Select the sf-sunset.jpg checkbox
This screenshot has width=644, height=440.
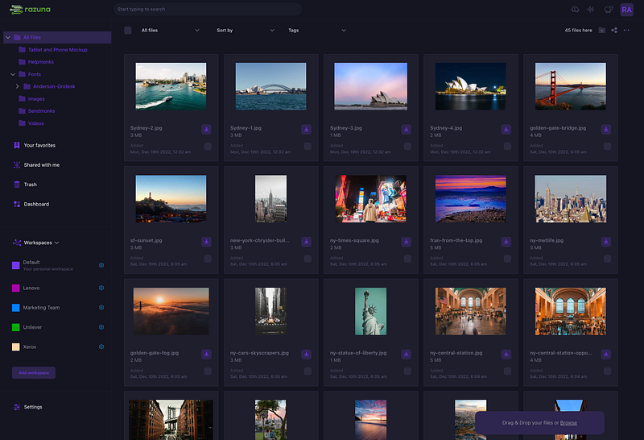click(x=208, y=259)
